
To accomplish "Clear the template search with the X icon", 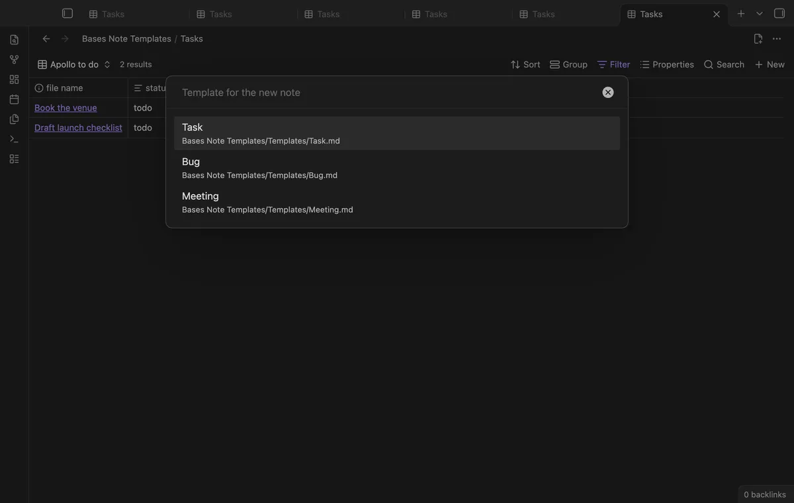I will coord(608,92).
